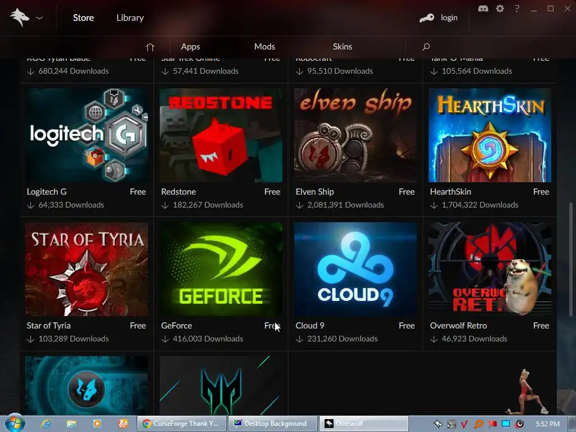Switch to Overwolf taskbar button

pyautogui.click(x=364, y=424)
